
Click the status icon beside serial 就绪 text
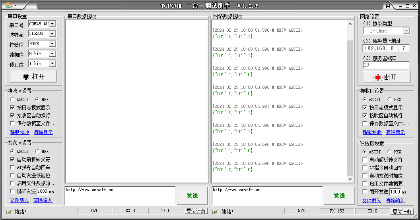10,212
